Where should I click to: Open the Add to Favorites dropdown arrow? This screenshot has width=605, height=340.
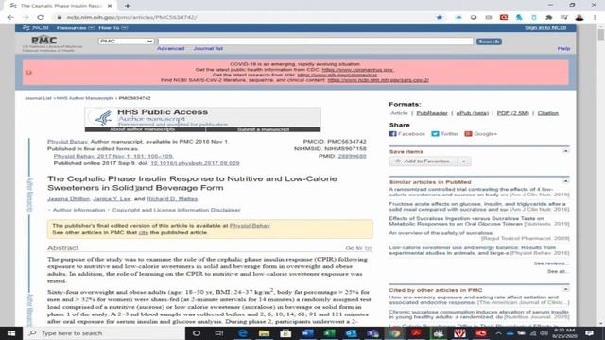point(464,161)
